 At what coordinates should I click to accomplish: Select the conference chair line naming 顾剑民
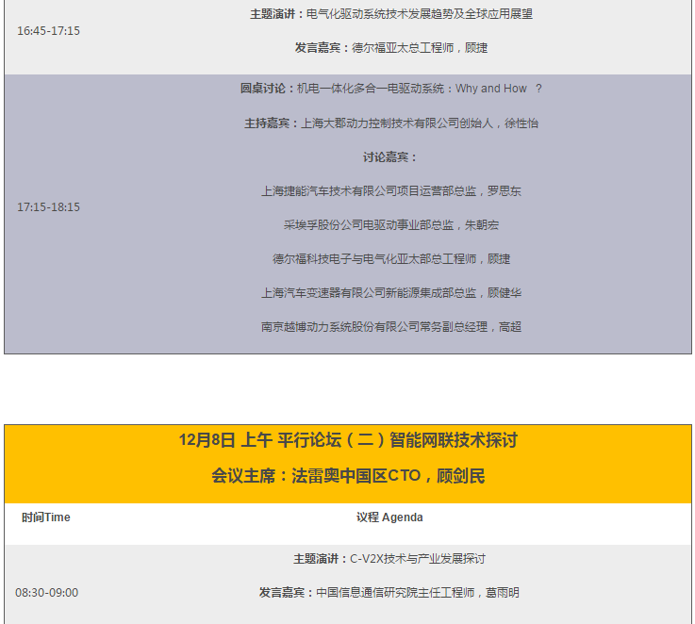click(x=348, y=476)
